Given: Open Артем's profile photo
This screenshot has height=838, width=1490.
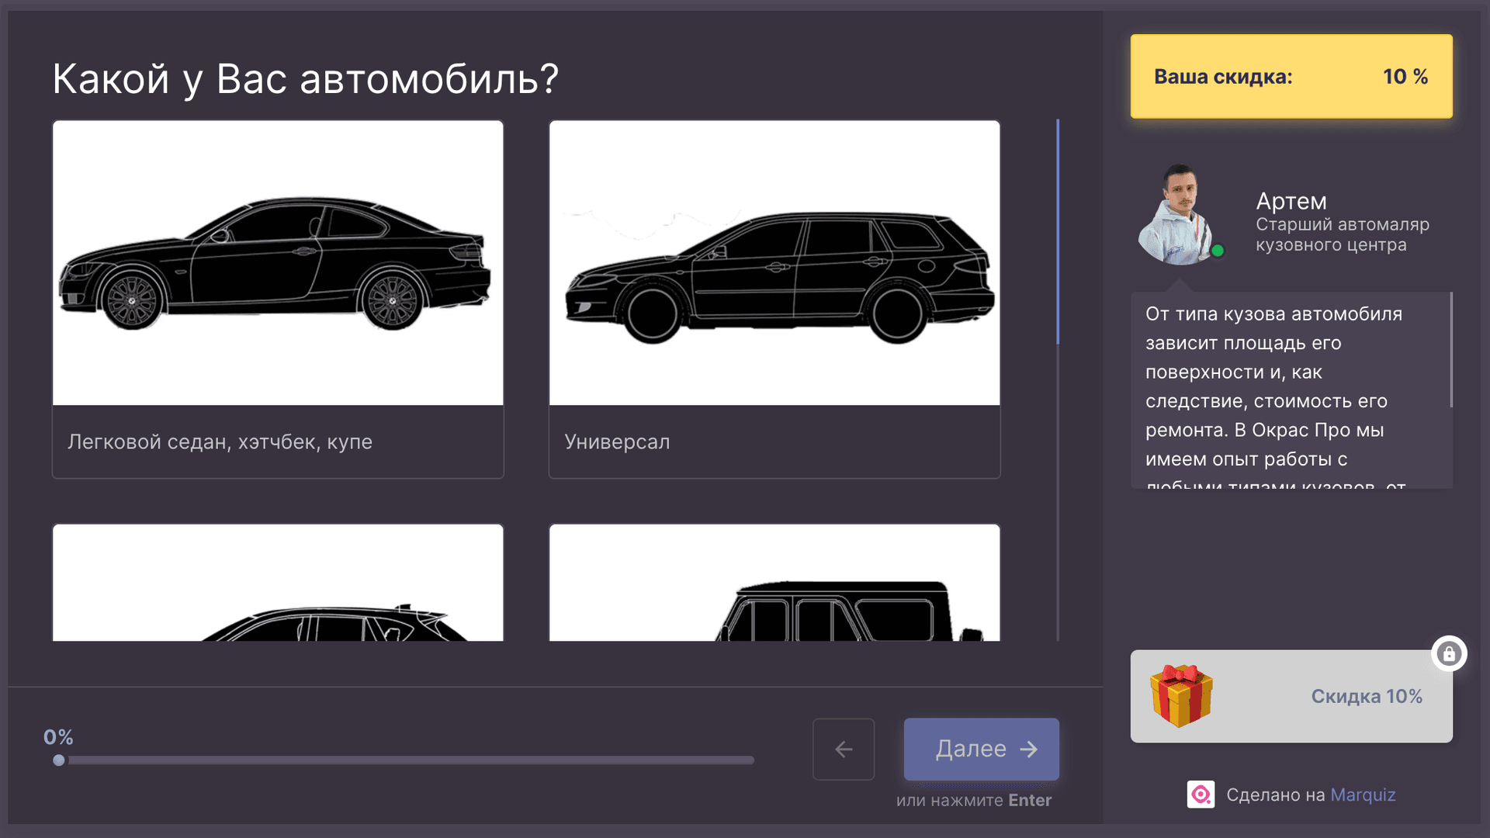Looking at the screenshot, I should point(1181,215).
